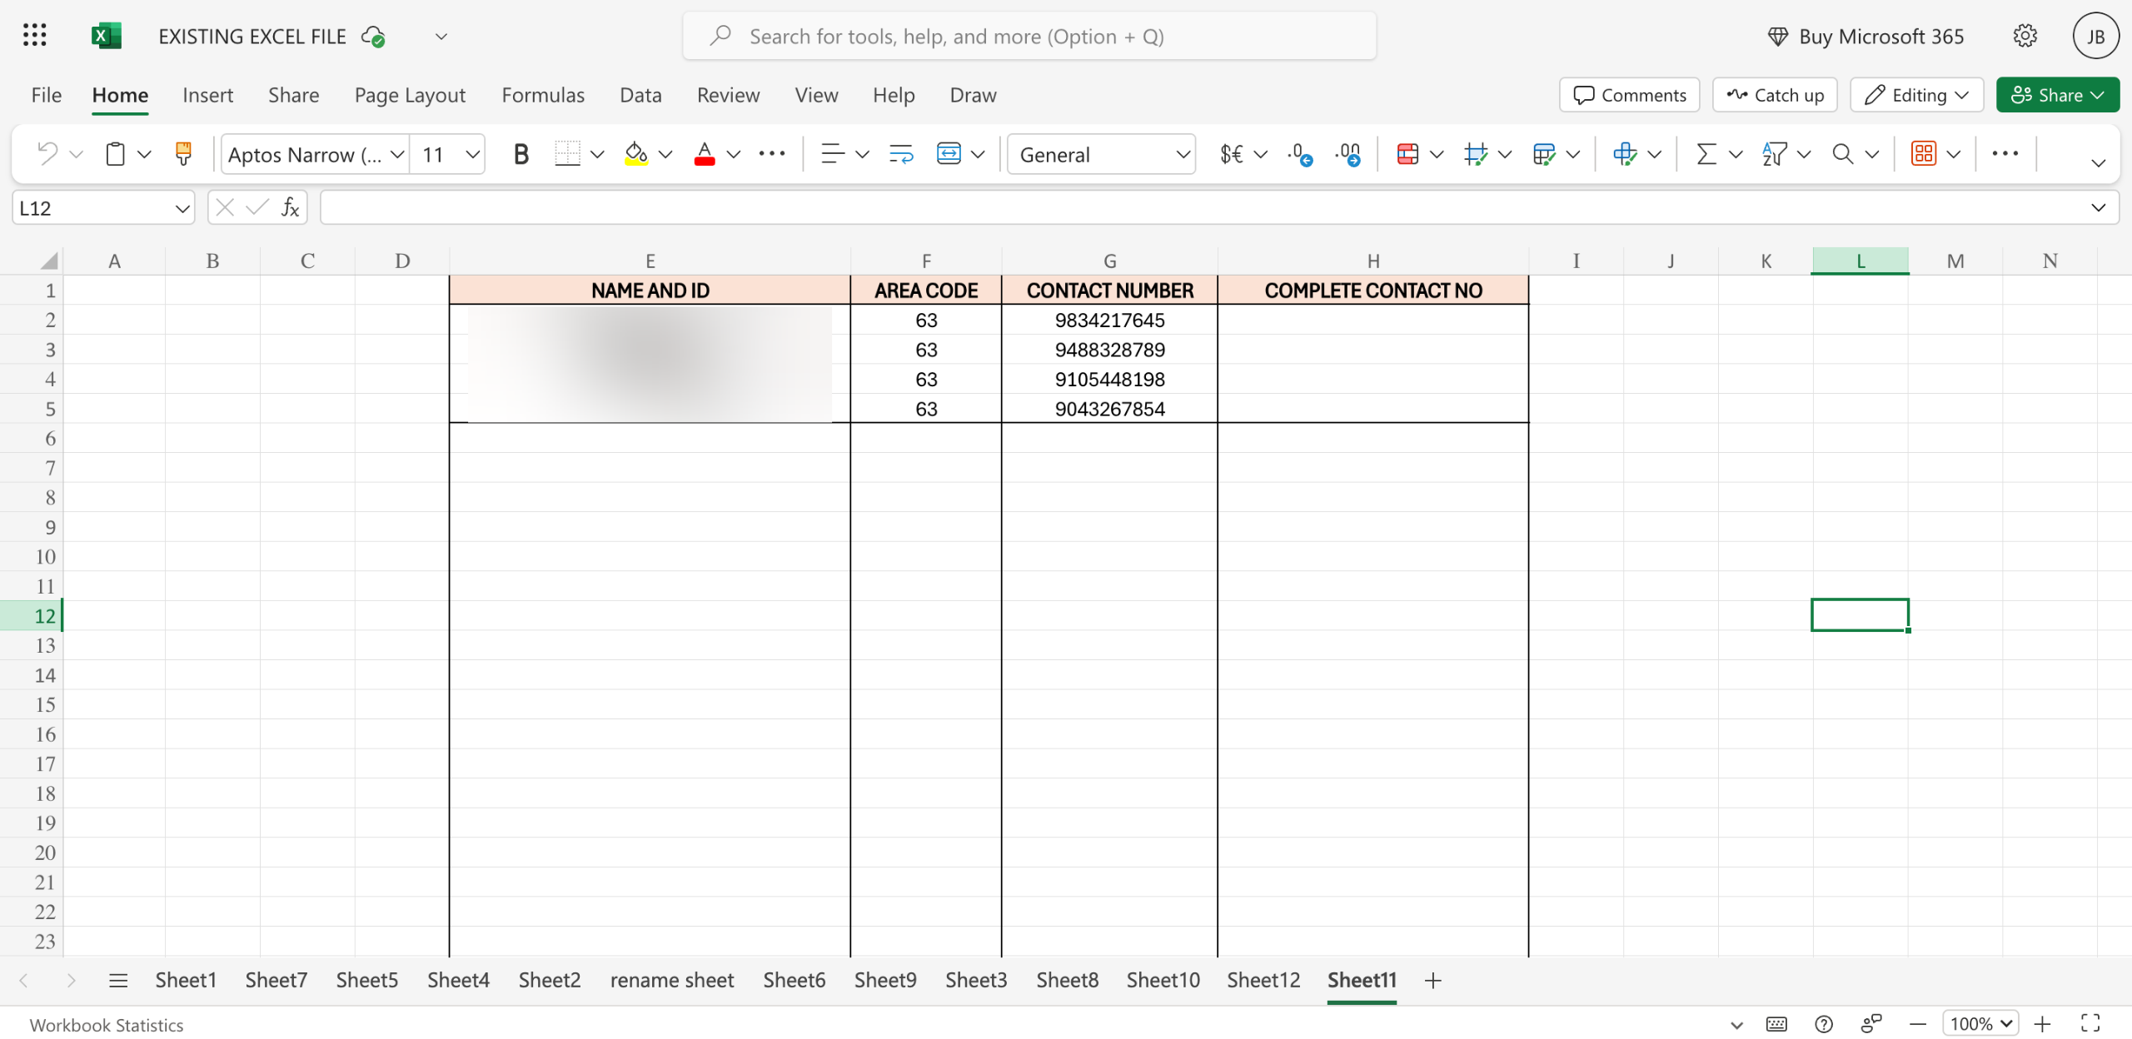This screenshot has height=1039, width=2132.
Task: Click the Sort and Filter icon
Action: pos(1774,154)
